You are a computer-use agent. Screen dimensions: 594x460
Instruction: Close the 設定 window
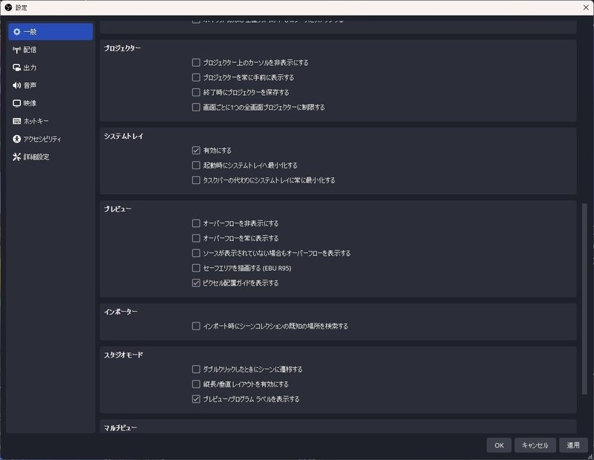click(586, 7)
